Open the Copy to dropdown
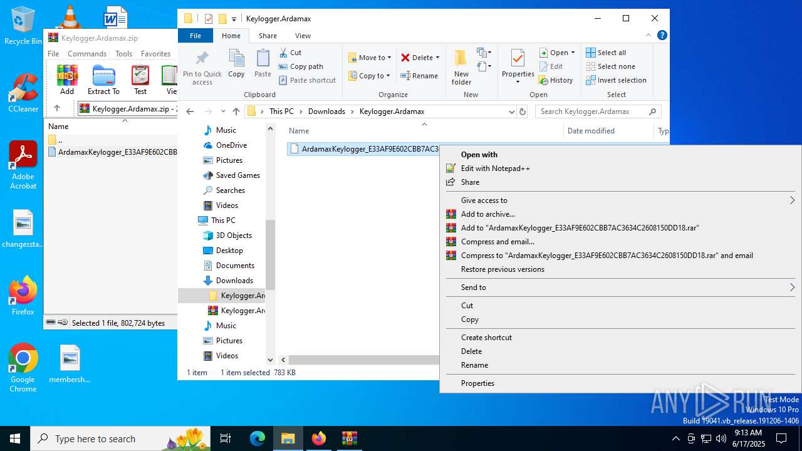 (370, 76)
